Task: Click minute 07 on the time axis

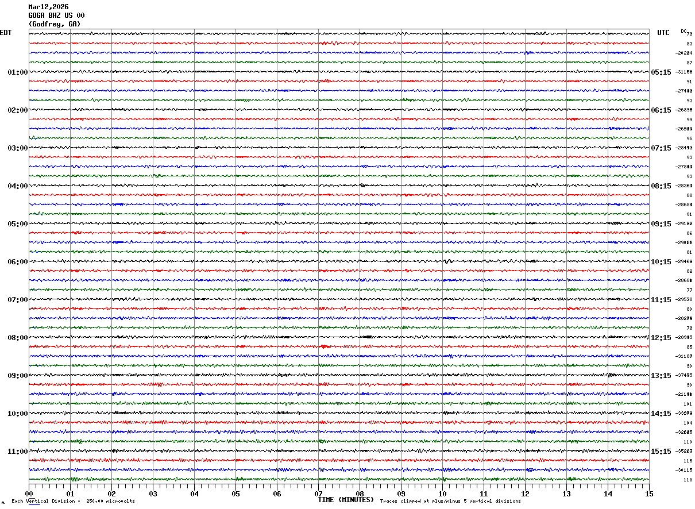Action: pos(318,493)
